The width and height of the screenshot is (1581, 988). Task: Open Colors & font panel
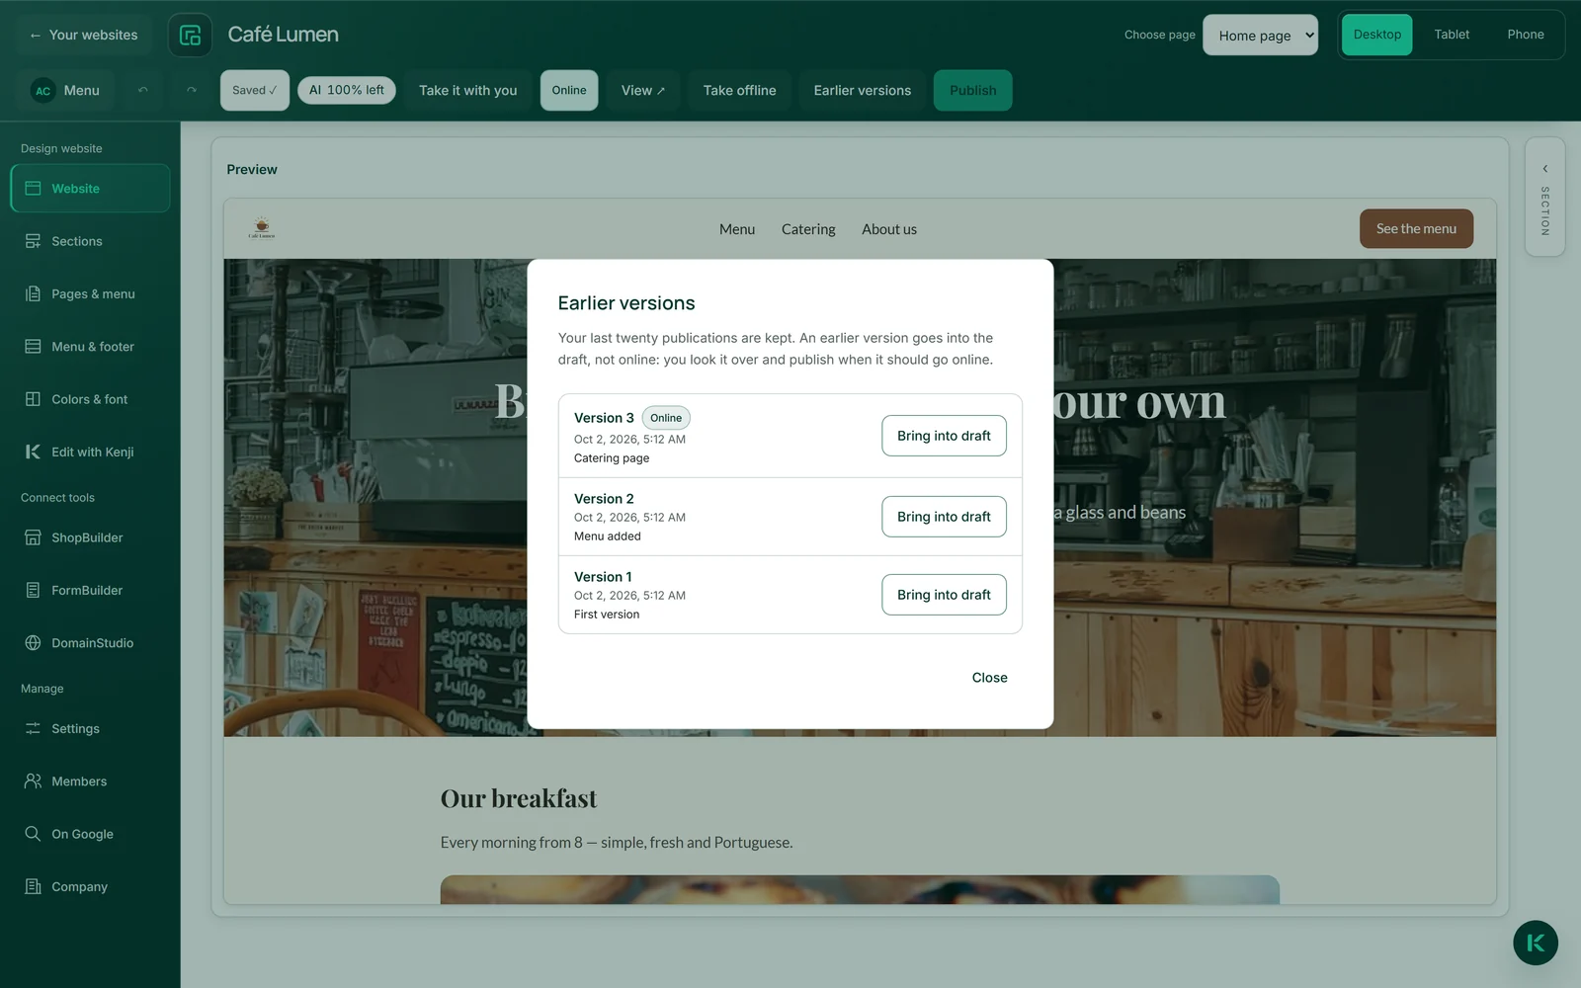point(90,399)
